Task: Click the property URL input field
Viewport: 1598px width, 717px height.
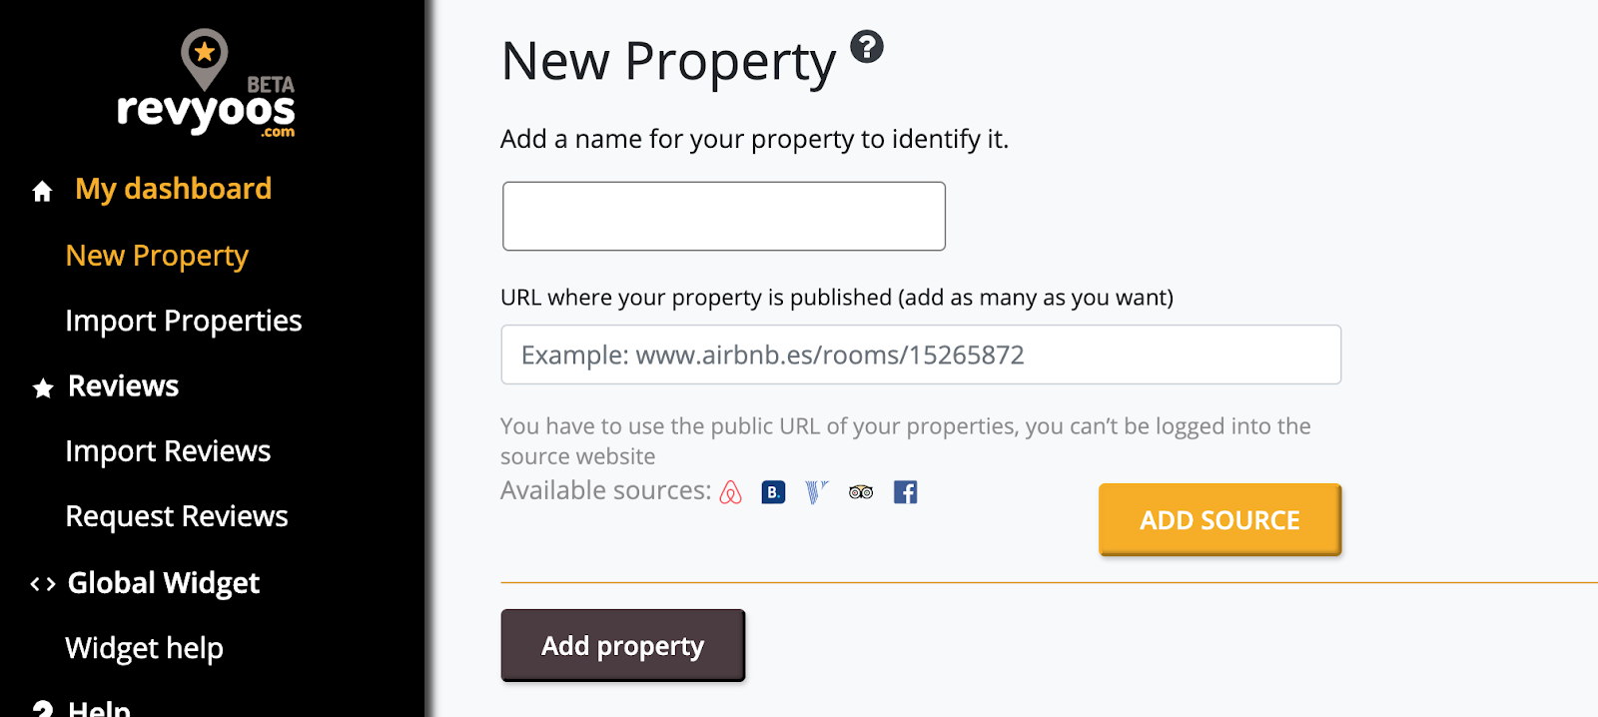Action: [920, 355]
